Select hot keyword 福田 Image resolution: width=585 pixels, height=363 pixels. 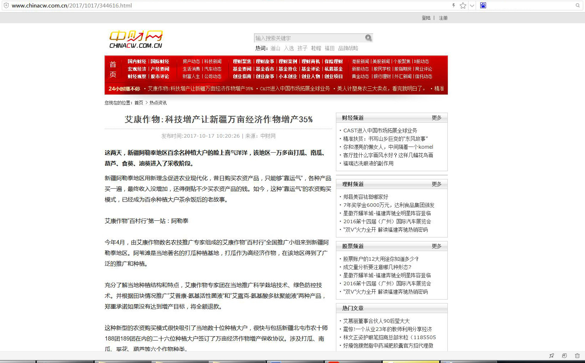(x=329, y=48)
